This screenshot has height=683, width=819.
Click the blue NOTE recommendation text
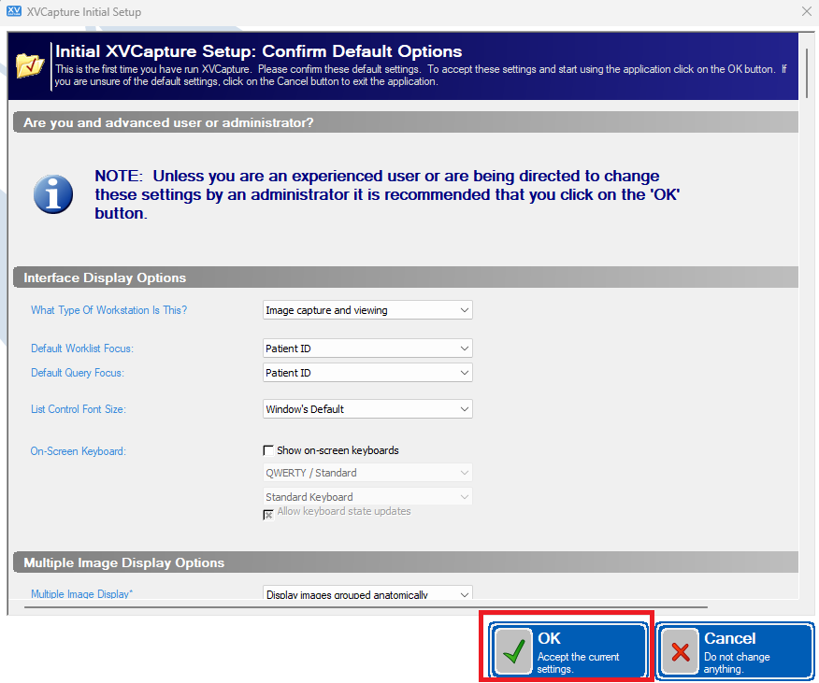387,194
